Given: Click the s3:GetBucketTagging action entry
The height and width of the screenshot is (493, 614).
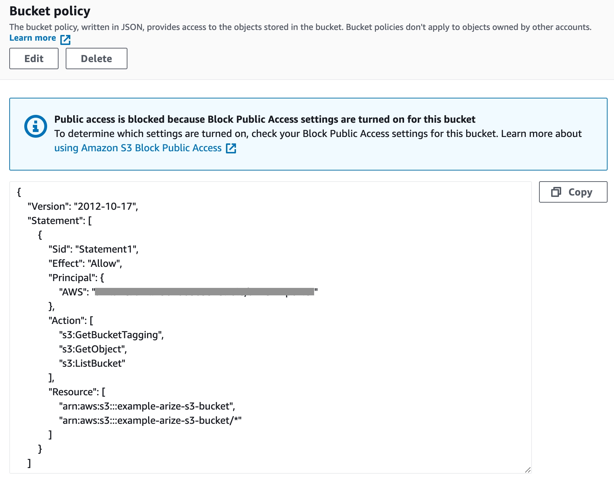Looking at the screenshot, I should click(111, 335).
